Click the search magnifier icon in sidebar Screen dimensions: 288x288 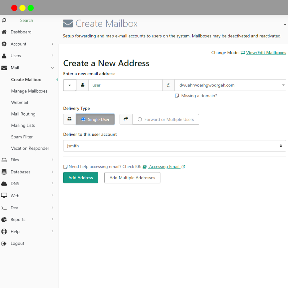(4, 20)
